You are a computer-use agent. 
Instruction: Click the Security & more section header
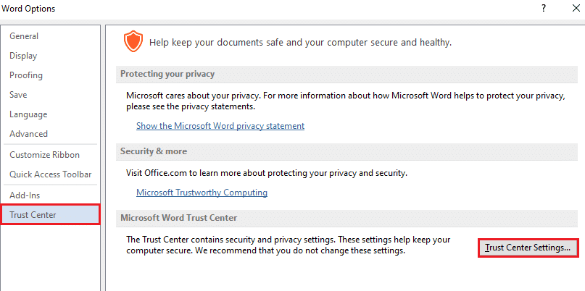point(154,151)
